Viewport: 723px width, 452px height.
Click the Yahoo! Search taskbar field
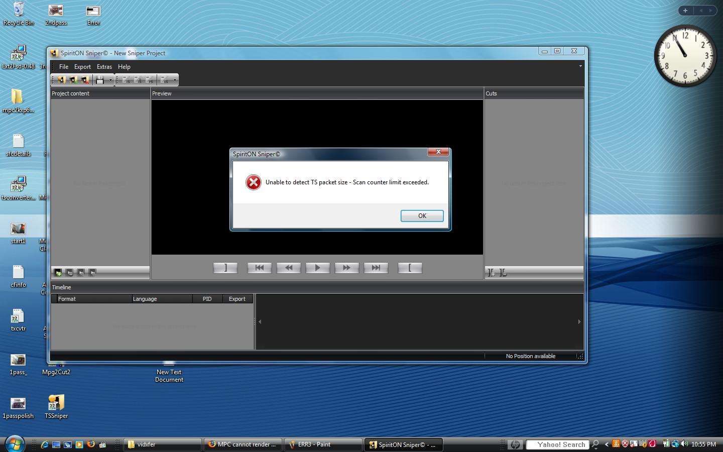click(557, 444)
